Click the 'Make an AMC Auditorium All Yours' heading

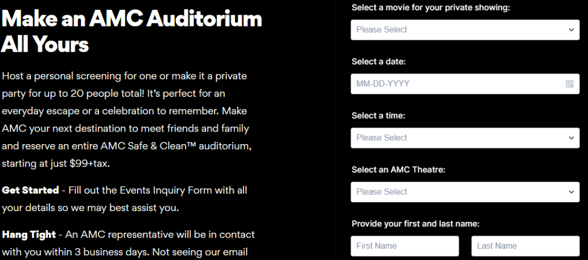tap(131, 31)
